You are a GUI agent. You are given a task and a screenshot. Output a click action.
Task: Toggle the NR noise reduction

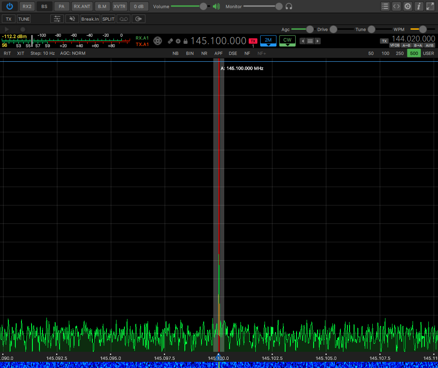[204, 53]
